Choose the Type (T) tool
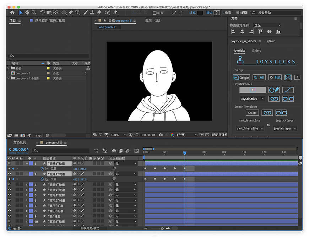Viewport: 309px width, 238px height. click(x=77, y=13)
